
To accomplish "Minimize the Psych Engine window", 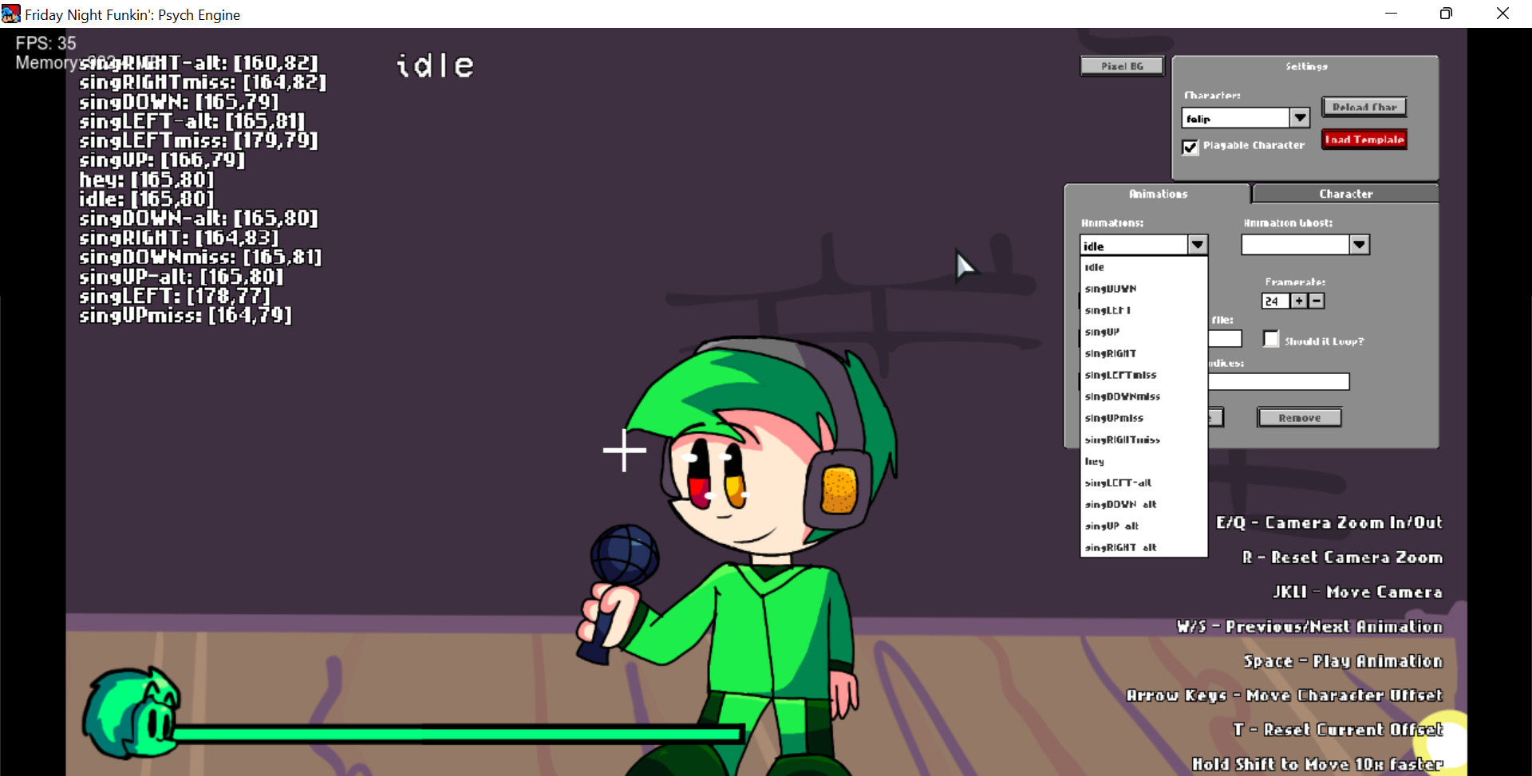I will (x=1391, y=14).
